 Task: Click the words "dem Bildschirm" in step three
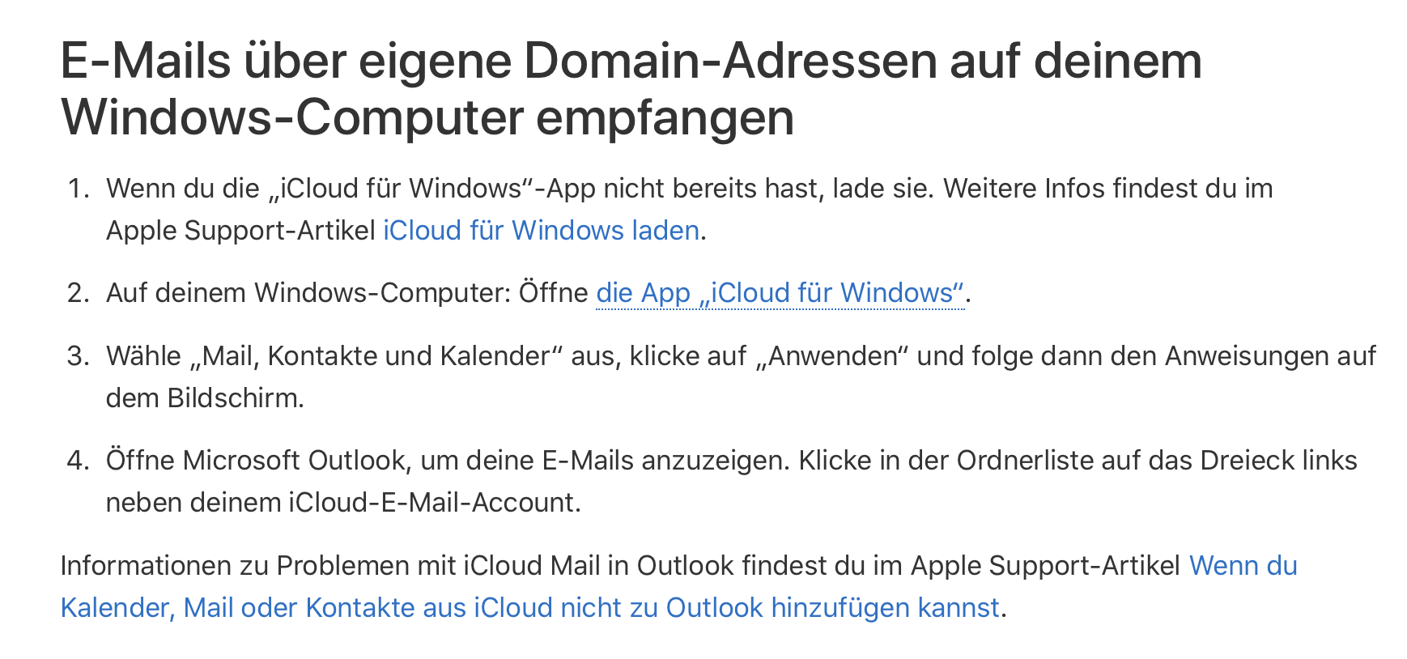(204, 398)
